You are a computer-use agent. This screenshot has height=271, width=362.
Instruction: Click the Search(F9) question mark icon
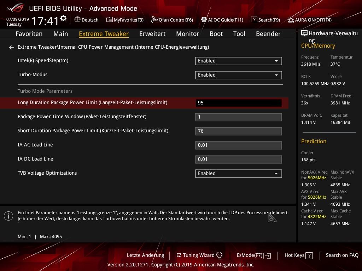click(254, 20)
